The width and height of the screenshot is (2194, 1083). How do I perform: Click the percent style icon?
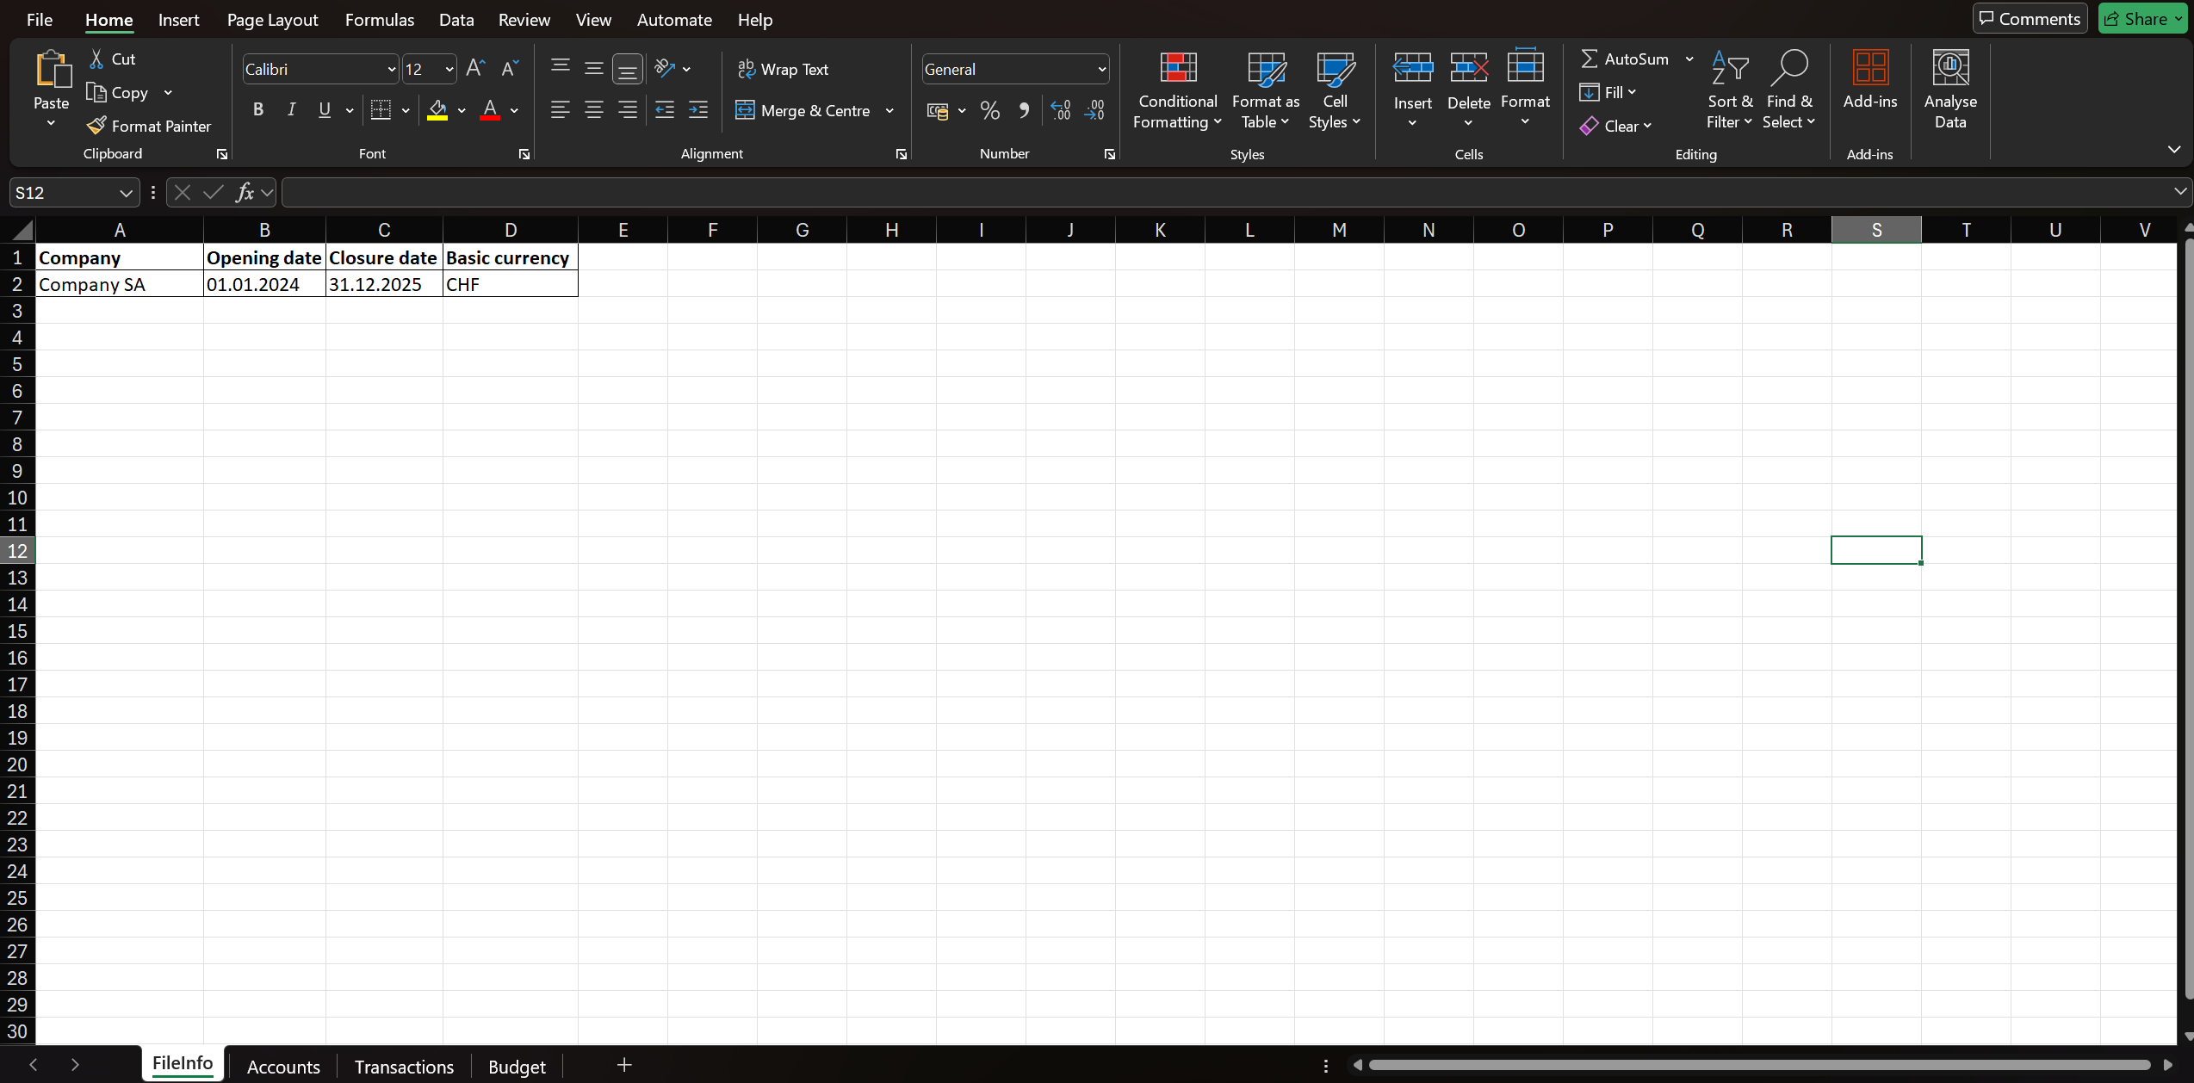pyautogui.click(x=990, y=110)
